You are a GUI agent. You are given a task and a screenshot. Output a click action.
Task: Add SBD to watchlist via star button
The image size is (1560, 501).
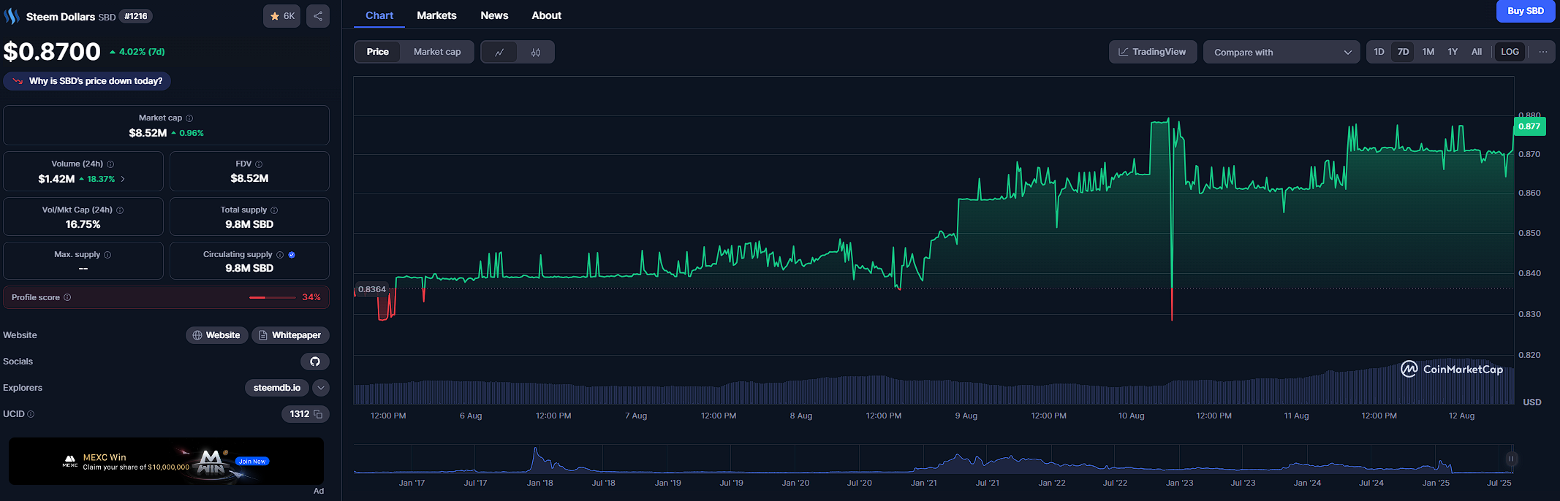point(281,16)
